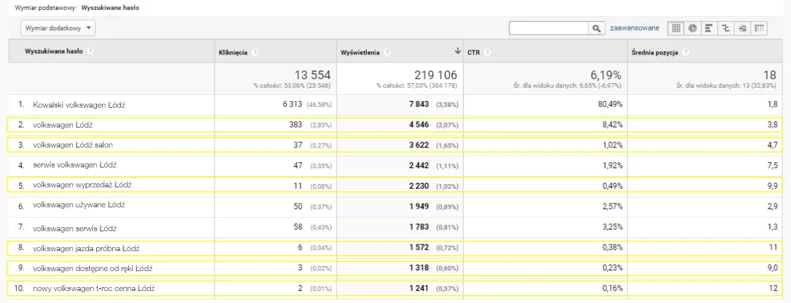
Task: Open help for Wyszukiwane hasło column
Action: click(90, 51)
